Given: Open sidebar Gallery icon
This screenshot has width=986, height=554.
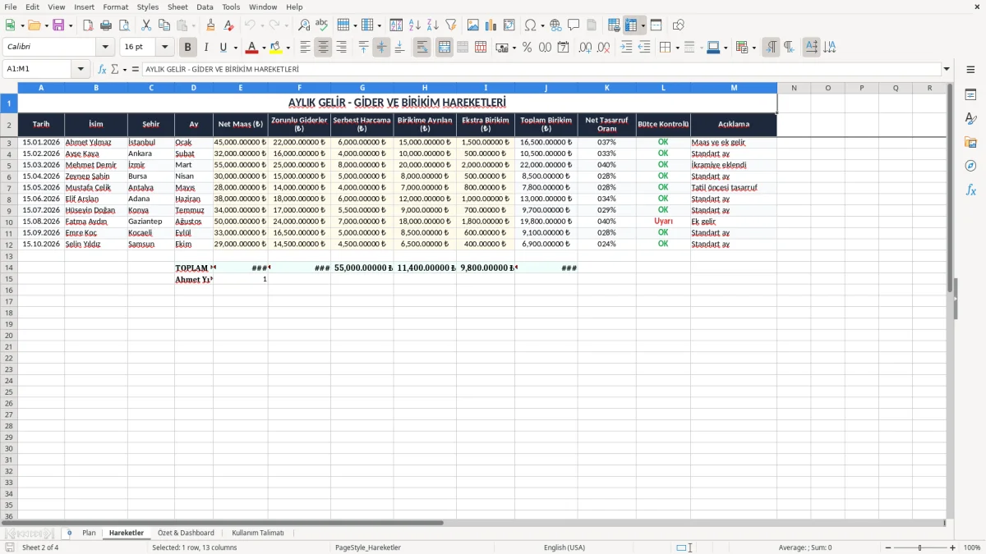Looking at the screenshot, I should point(970,142).
